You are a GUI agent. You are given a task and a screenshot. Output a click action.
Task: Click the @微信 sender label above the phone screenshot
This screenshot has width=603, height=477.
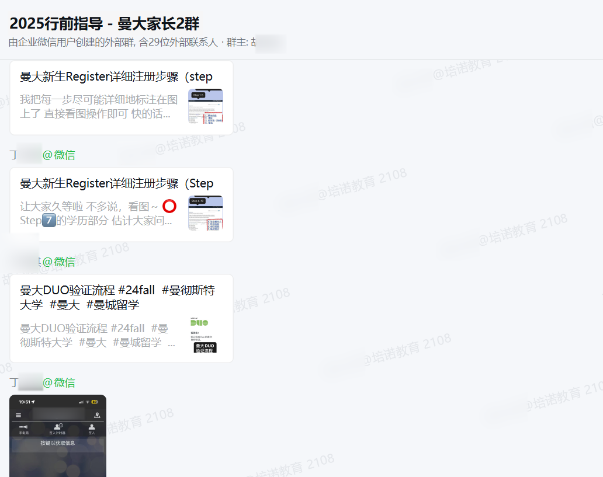(x=59, y=382)
